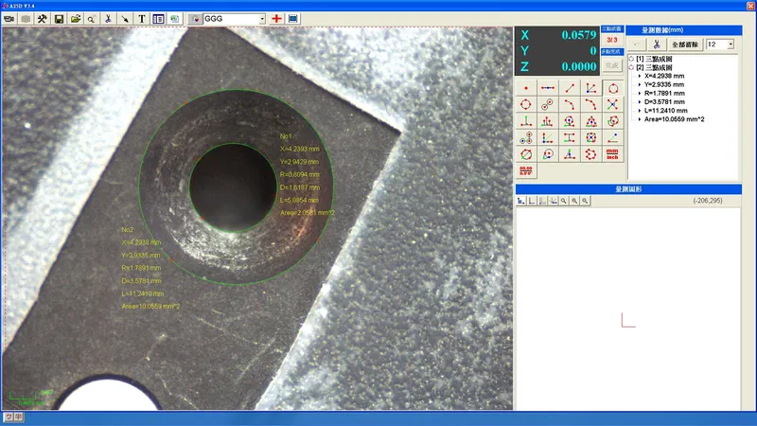Collapse the [2] three-point circle tree node

tap(632, 68)
